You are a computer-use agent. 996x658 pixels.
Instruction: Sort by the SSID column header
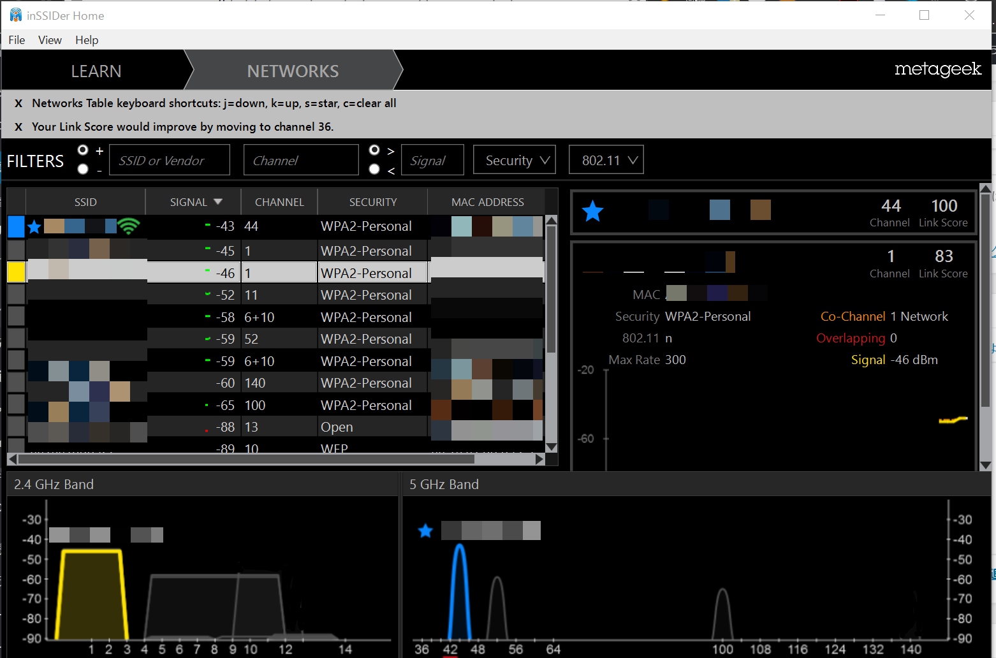(x=85, y=202)
